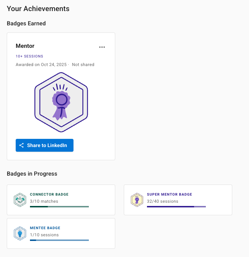Screen dimensions: 249x257
Task: Click the 3/10 matches progress text
Action: pos(44,201)
